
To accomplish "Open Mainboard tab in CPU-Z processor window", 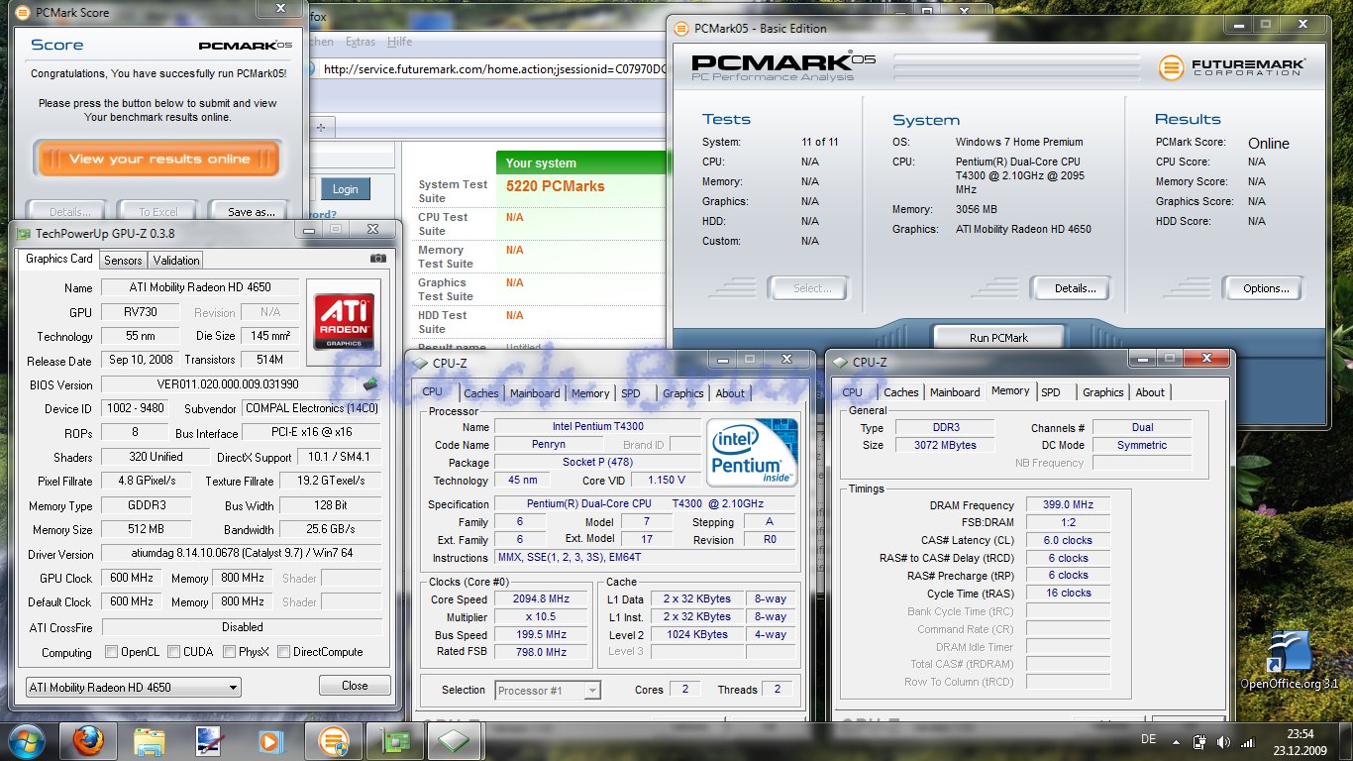I will click(534, 393).
